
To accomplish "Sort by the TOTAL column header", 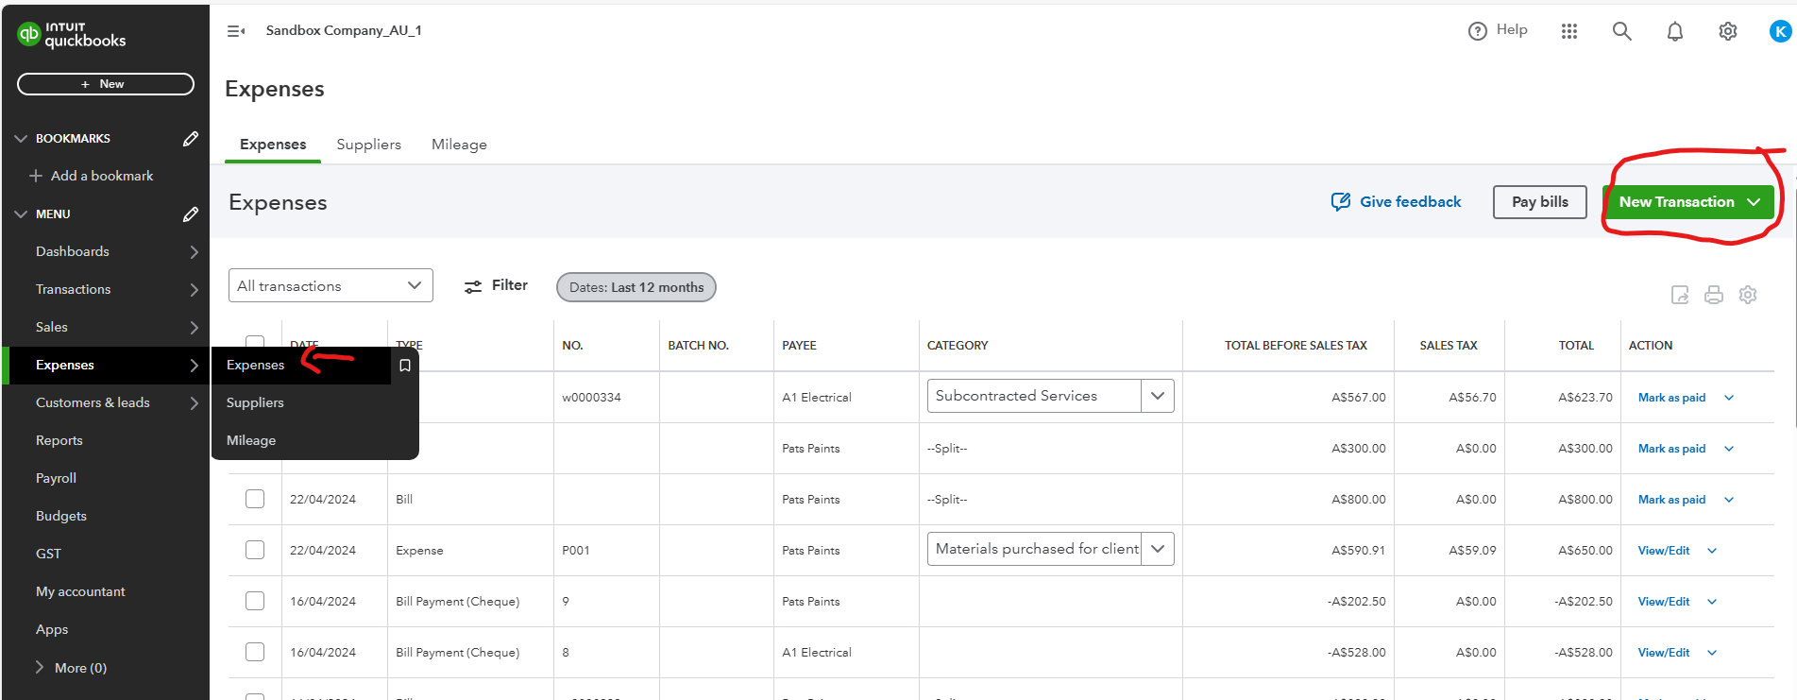I will (1576, 346).
